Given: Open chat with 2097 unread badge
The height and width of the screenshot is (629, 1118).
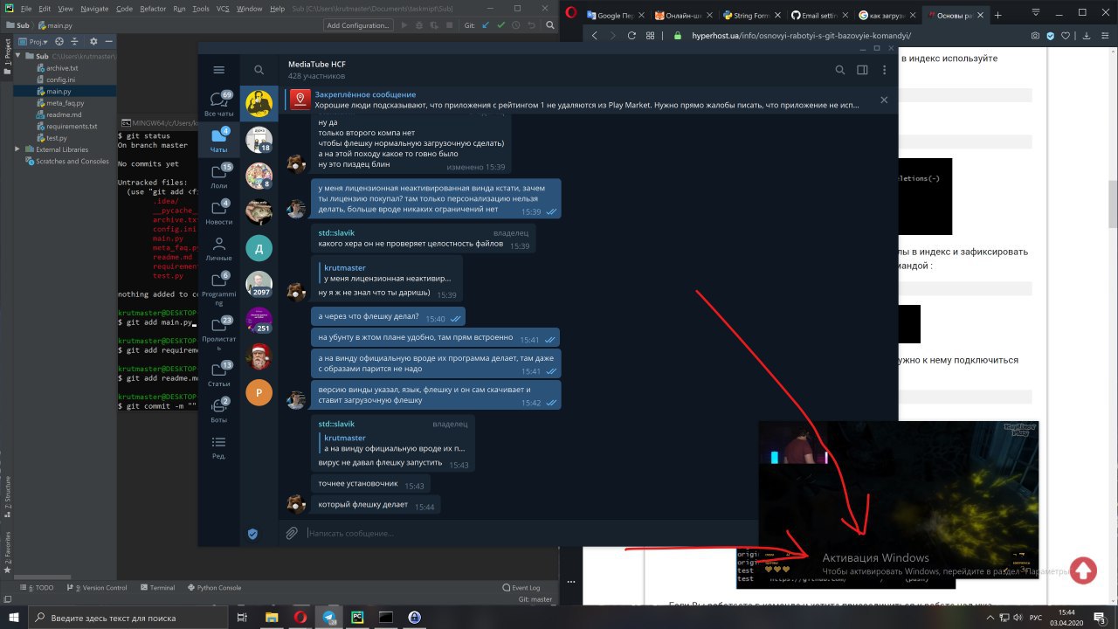Looking at the screenshot, I should coord(259,285).
